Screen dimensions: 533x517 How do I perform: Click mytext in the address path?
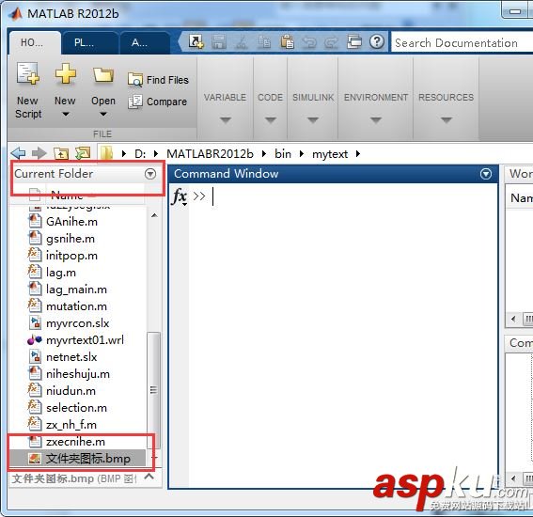click(x=330, y=154)
